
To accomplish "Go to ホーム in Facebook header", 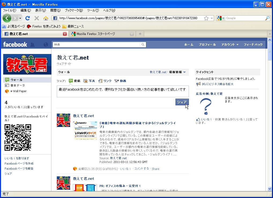I will coord(189,45).
